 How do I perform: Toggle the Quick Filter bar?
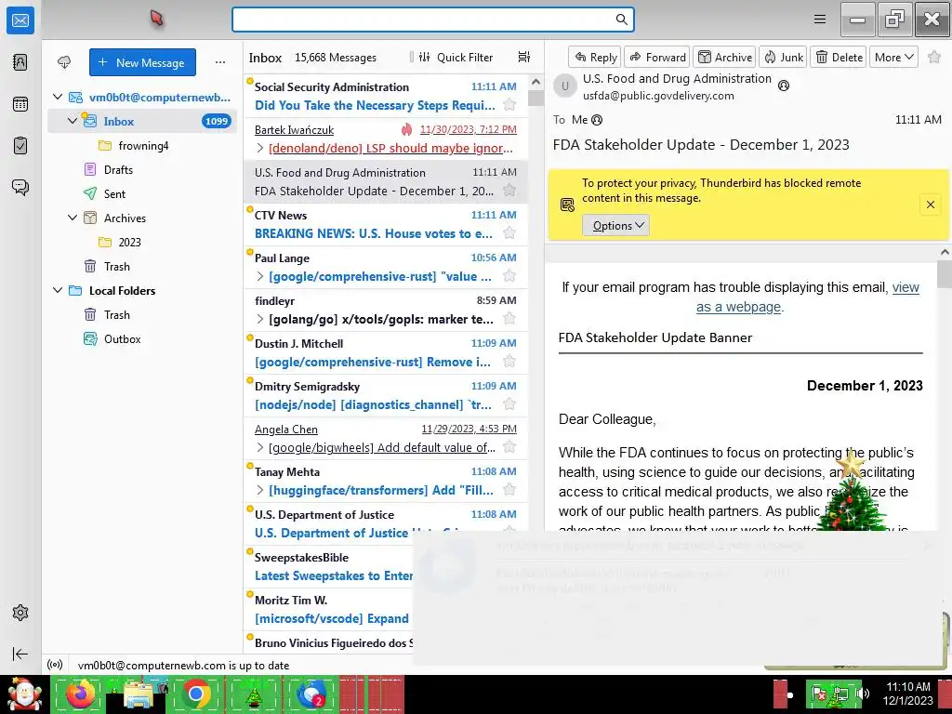[x=456, y=57]
